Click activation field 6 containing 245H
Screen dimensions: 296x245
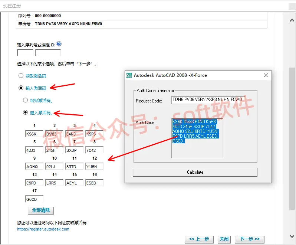55,150
